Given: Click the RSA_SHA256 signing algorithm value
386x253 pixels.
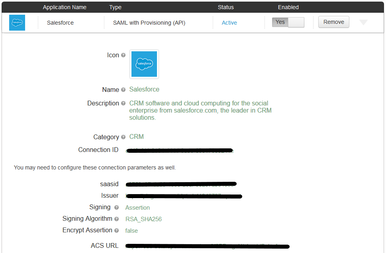Looking at the screenshot, I should 143,219.
